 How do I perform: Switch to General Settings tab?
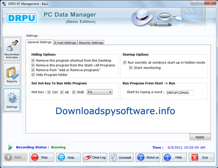tap(40, 42)
